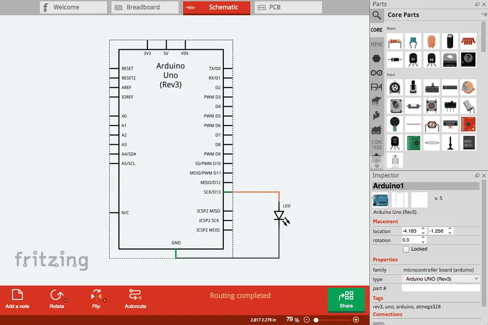
Task: Open the Flip options arrow
Action: (x=105, y=300)
